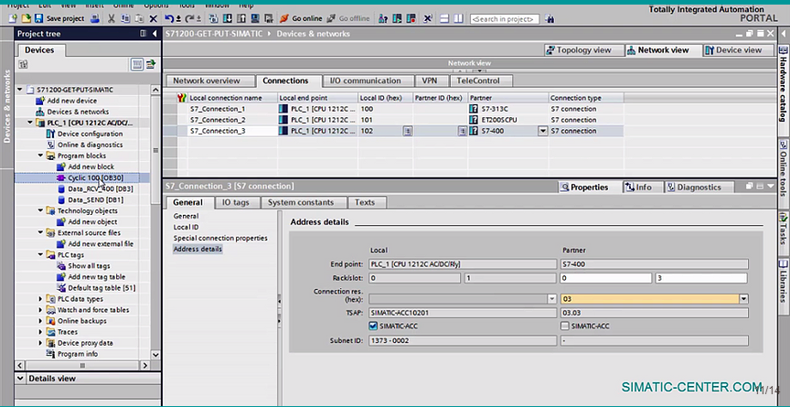This screenshot has width=790, height=407.
Task: Open the IO tags tab
Action: coord(235,202)
